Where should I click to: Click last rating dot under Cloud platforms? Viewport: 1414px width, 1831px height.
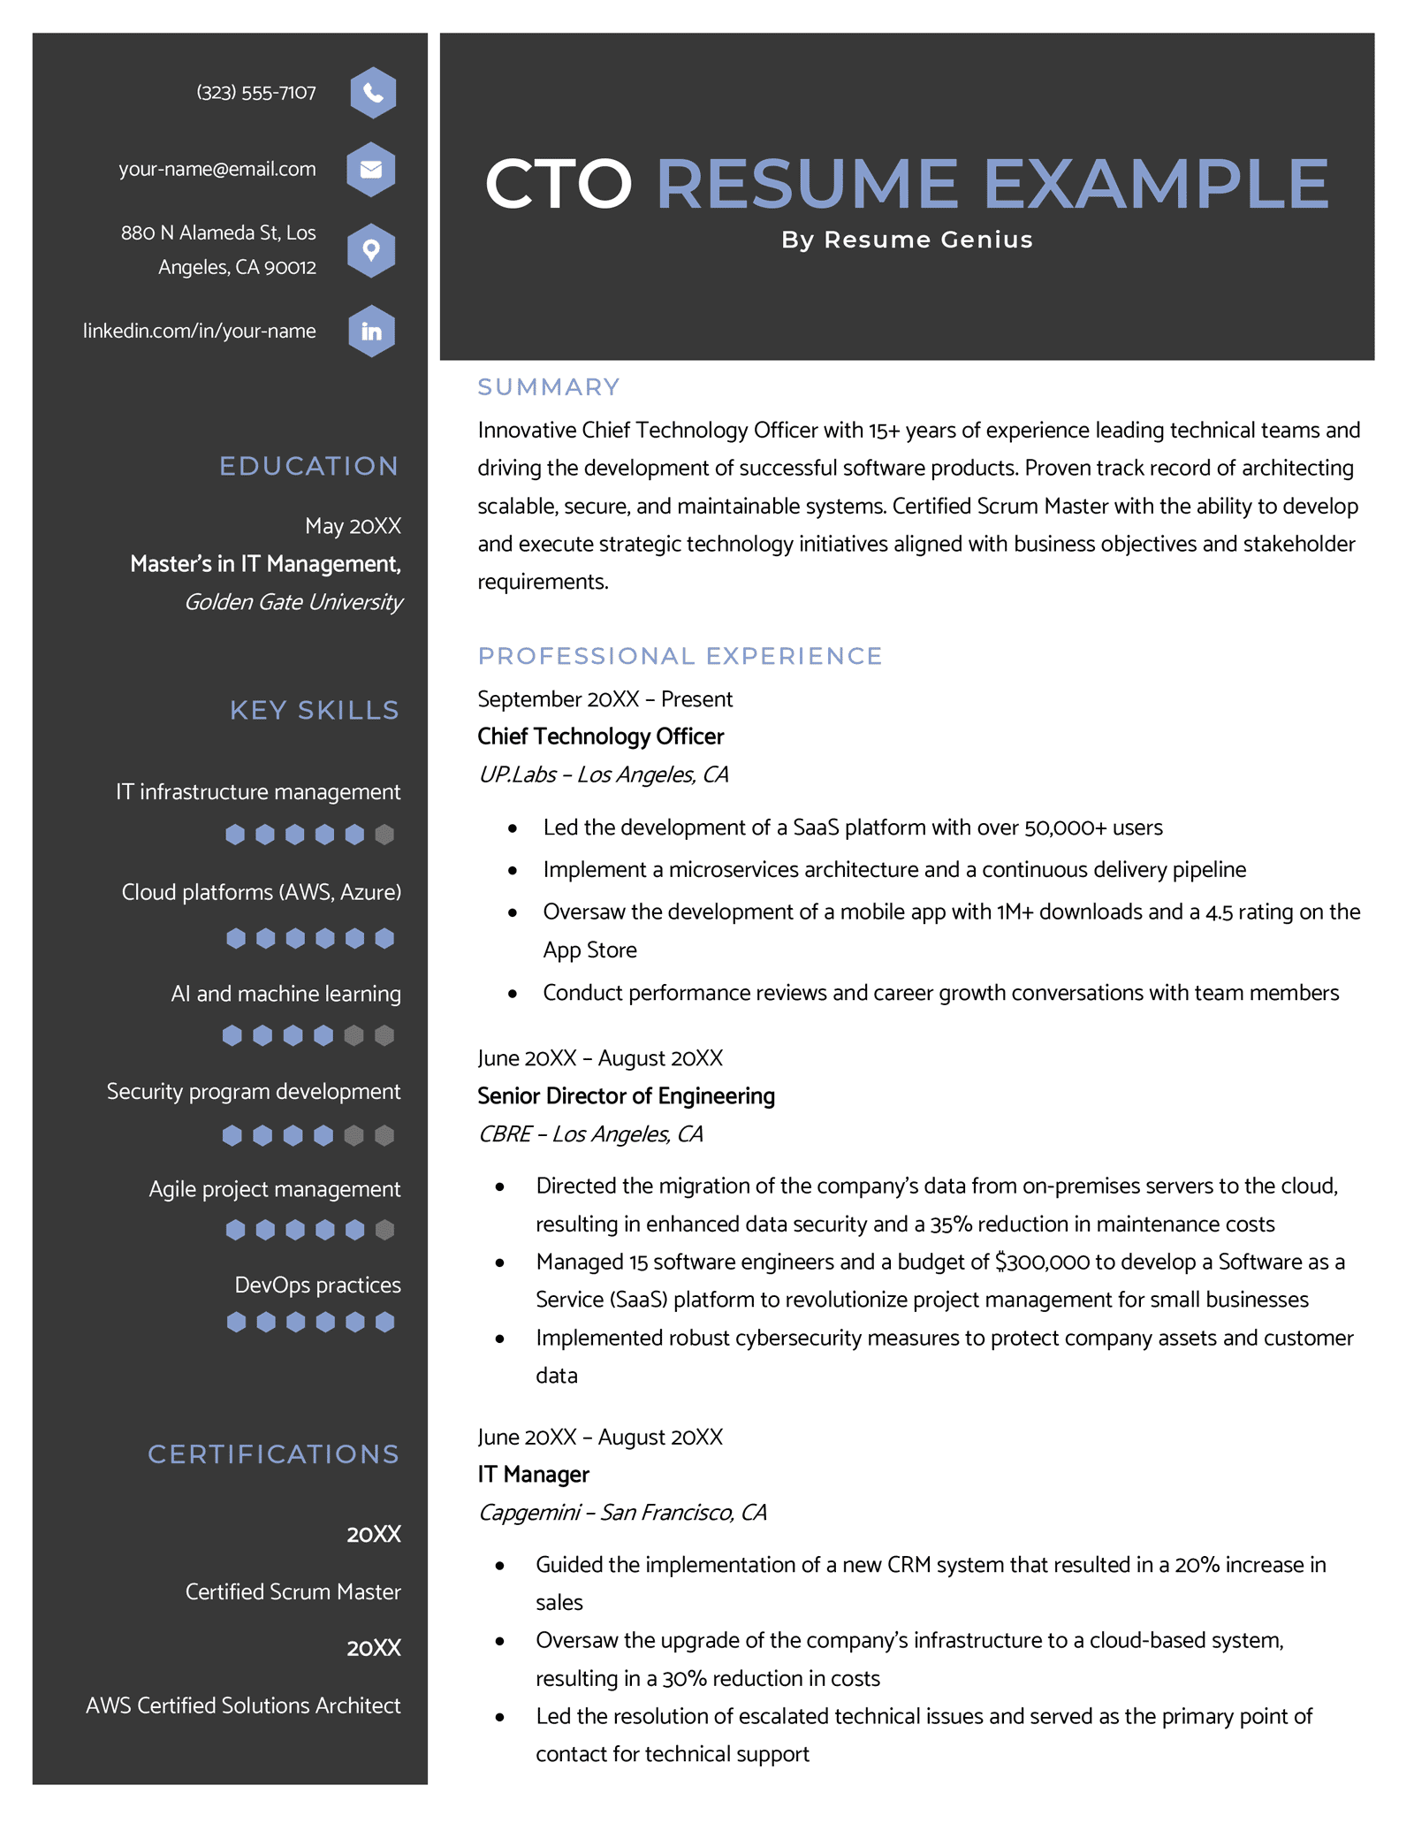(x=384, y=938)
